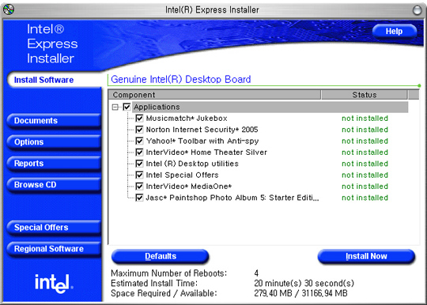This screenshot has width=427, height=305.
Task: Select the Intel Special Offers row text
Action: pos(182,175)
